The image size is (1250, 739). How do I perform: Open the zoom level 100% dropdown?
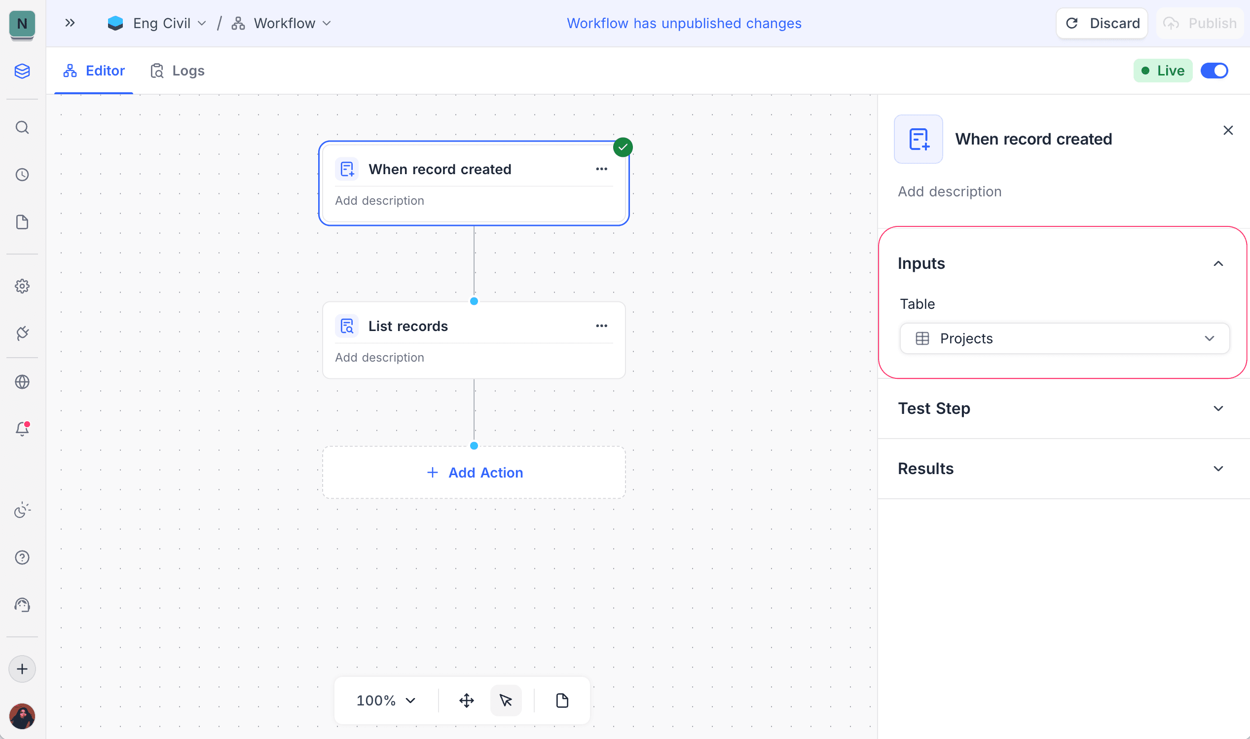click(x=385, y=700)
